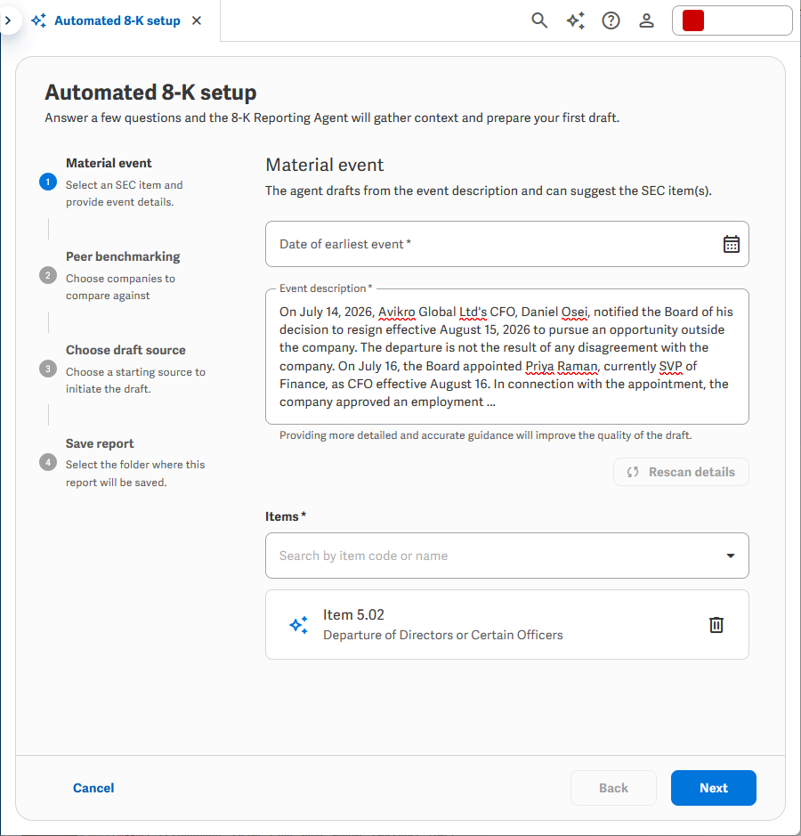Delete Item 5.02 with trash icon

point(716,624)
